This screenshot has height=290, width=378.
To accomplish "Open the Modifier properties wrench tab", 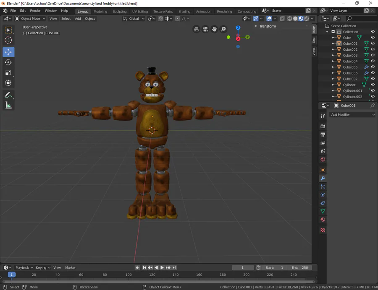I will point(323,178).
